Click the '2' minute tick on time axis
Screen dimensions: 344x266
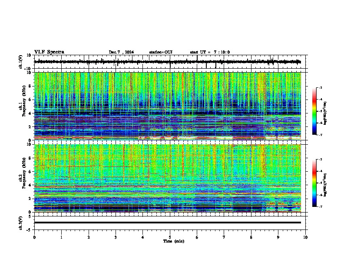[x=89, y=237]
